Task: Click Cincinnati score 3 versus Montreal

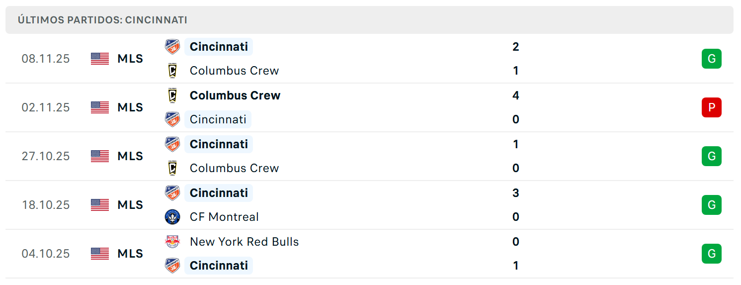Action: point(515,193)
